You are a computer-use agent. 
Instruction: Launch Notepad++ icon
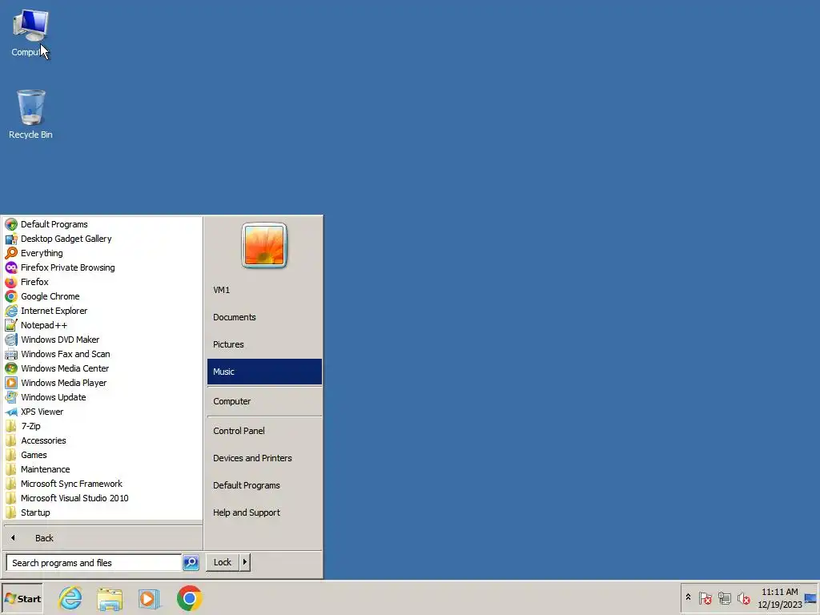click(11, 325)
